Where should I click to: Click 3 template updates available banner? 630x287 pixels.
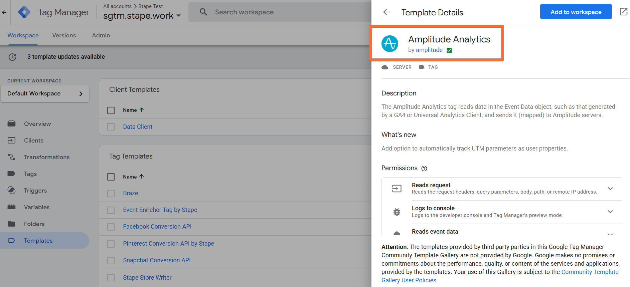point(66,57)
